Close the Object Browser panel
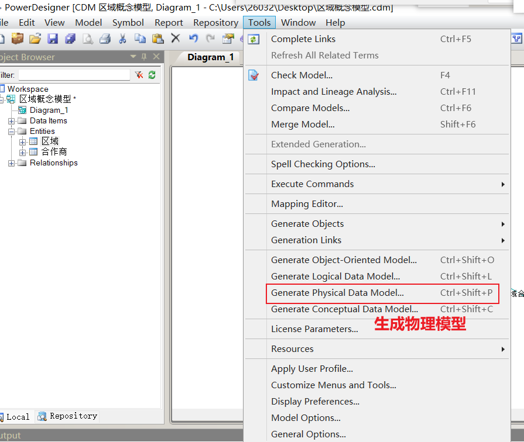 point(156,56)
